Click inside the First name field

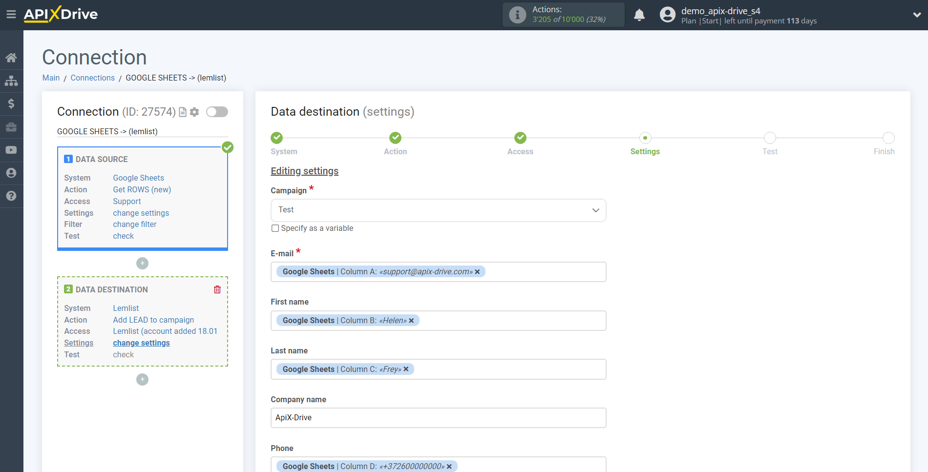[438, 321]
